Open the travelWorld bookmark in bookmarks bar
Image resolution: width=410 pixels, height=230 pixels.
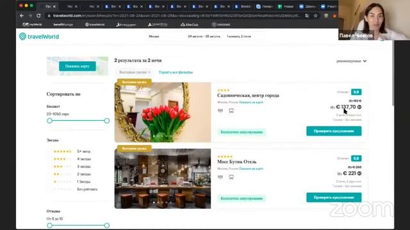click(95, 24)
